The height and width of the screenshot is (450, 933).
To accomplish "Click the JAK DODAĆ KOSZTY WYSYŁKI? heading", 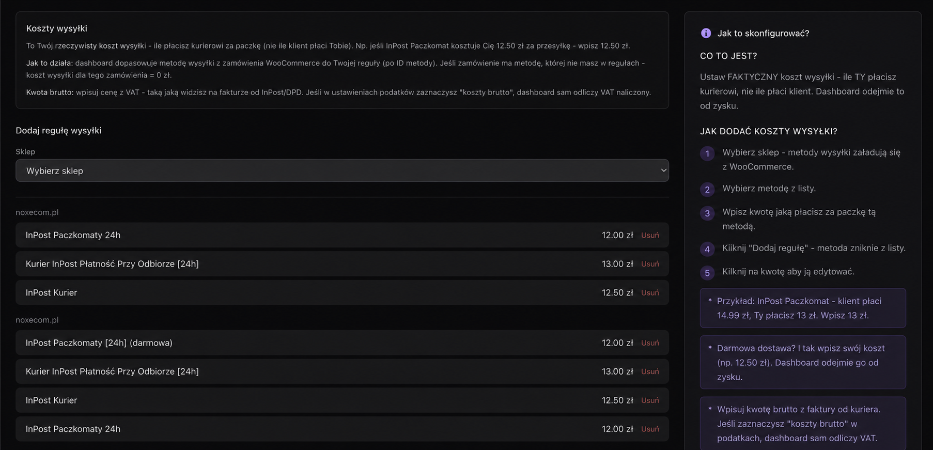I will 769,131.
